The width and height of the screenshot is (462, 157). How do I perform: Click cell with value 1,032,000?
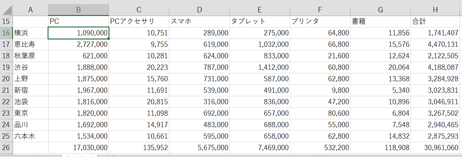tap(260, 44)
